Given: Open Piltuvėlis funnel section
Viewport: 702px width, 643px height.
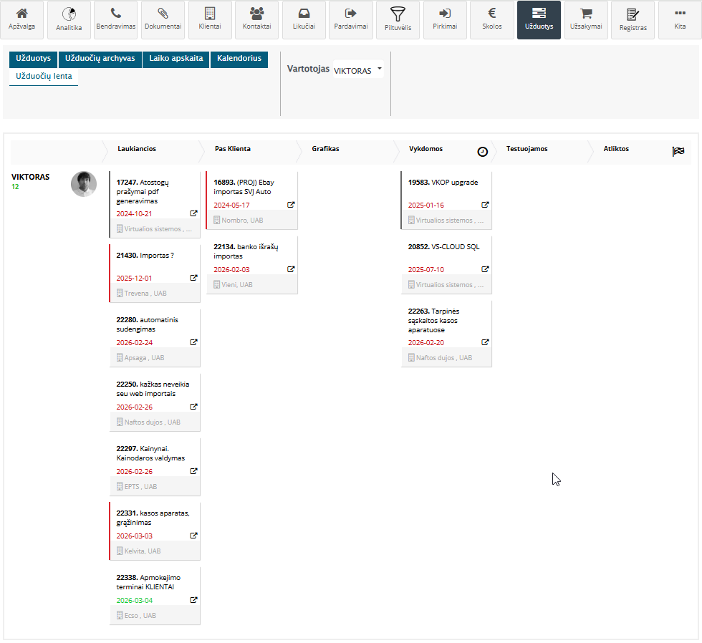Looking at the screenshot, I should coord(398,20).
